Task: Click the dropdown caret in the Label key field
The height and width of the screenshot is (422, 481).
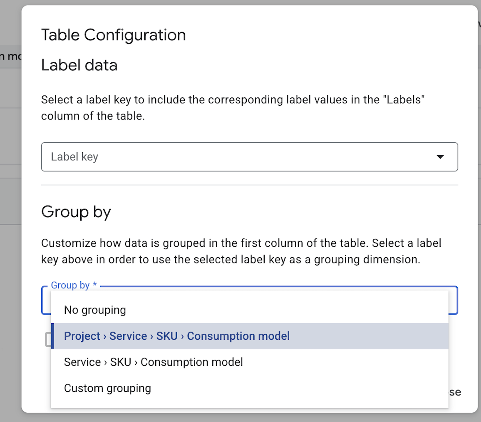Action: 440,157
